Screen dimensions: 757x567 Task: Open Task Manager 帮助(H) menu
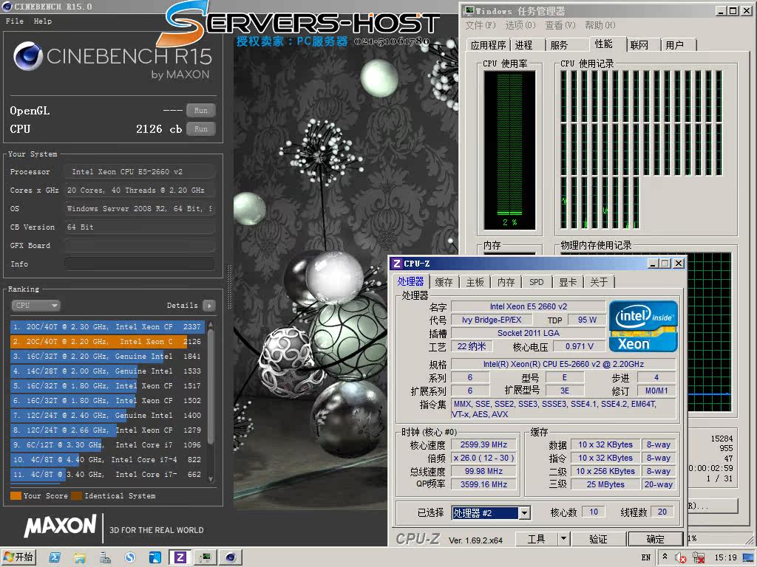click(600, 25)
